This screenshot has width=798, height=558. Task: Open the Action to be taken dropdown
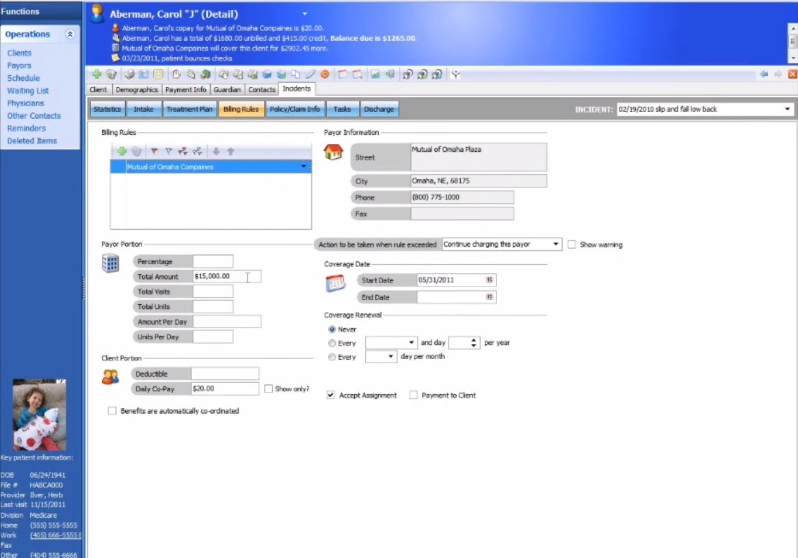coord(556,244)
